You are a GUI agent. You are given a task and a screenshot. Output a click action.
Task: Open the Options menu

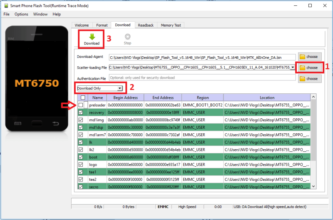21,14
